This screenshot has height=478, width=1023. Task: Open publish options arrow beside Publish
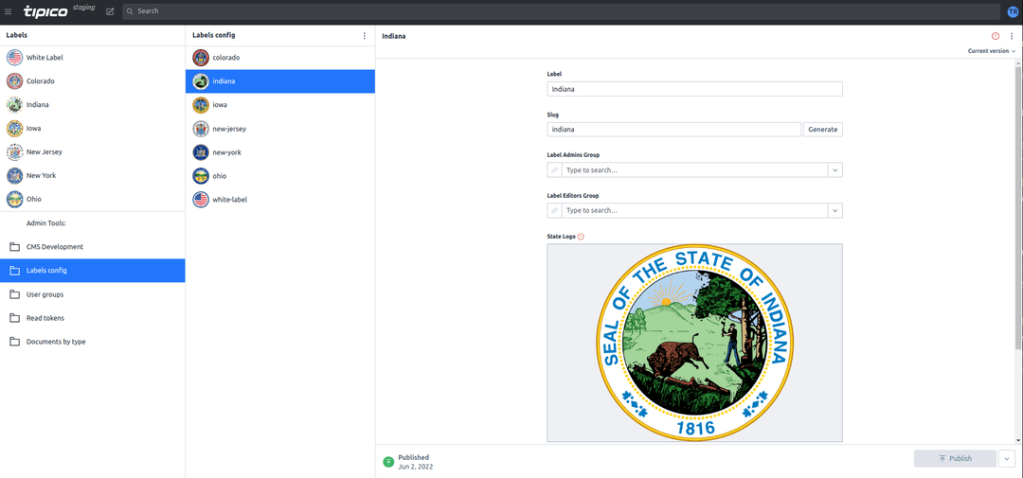click(x=1007, y=458)
